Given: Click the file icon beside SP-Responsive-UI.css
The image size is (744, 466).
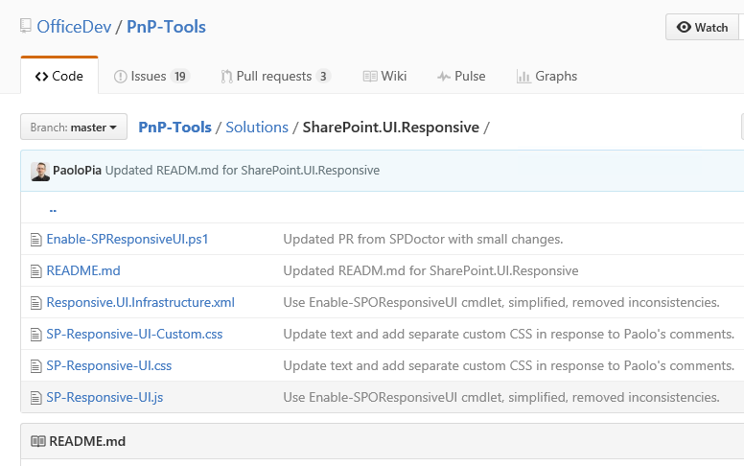Looking at the screenshot, I should tap(36, 366).
